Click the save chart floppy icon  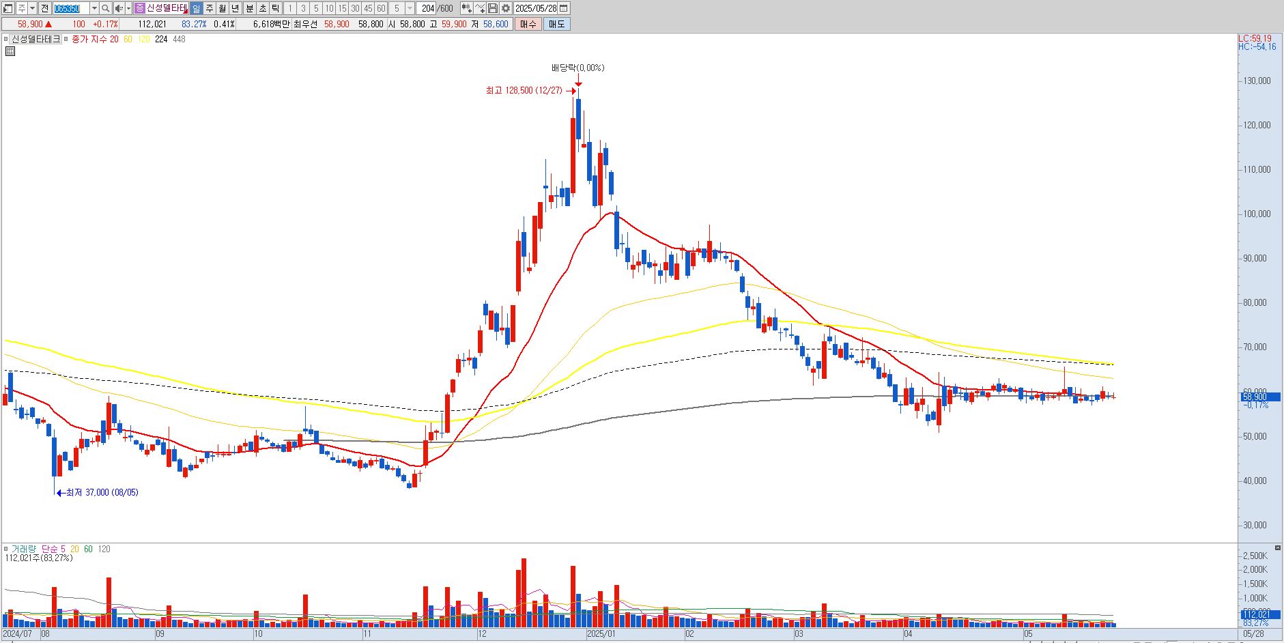492,8
